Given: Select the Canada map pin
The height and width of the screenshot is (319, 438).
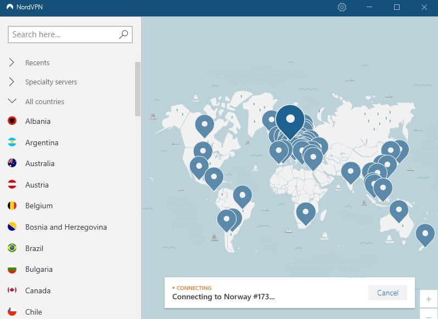Looking at the screenshot, I should 205,124.
